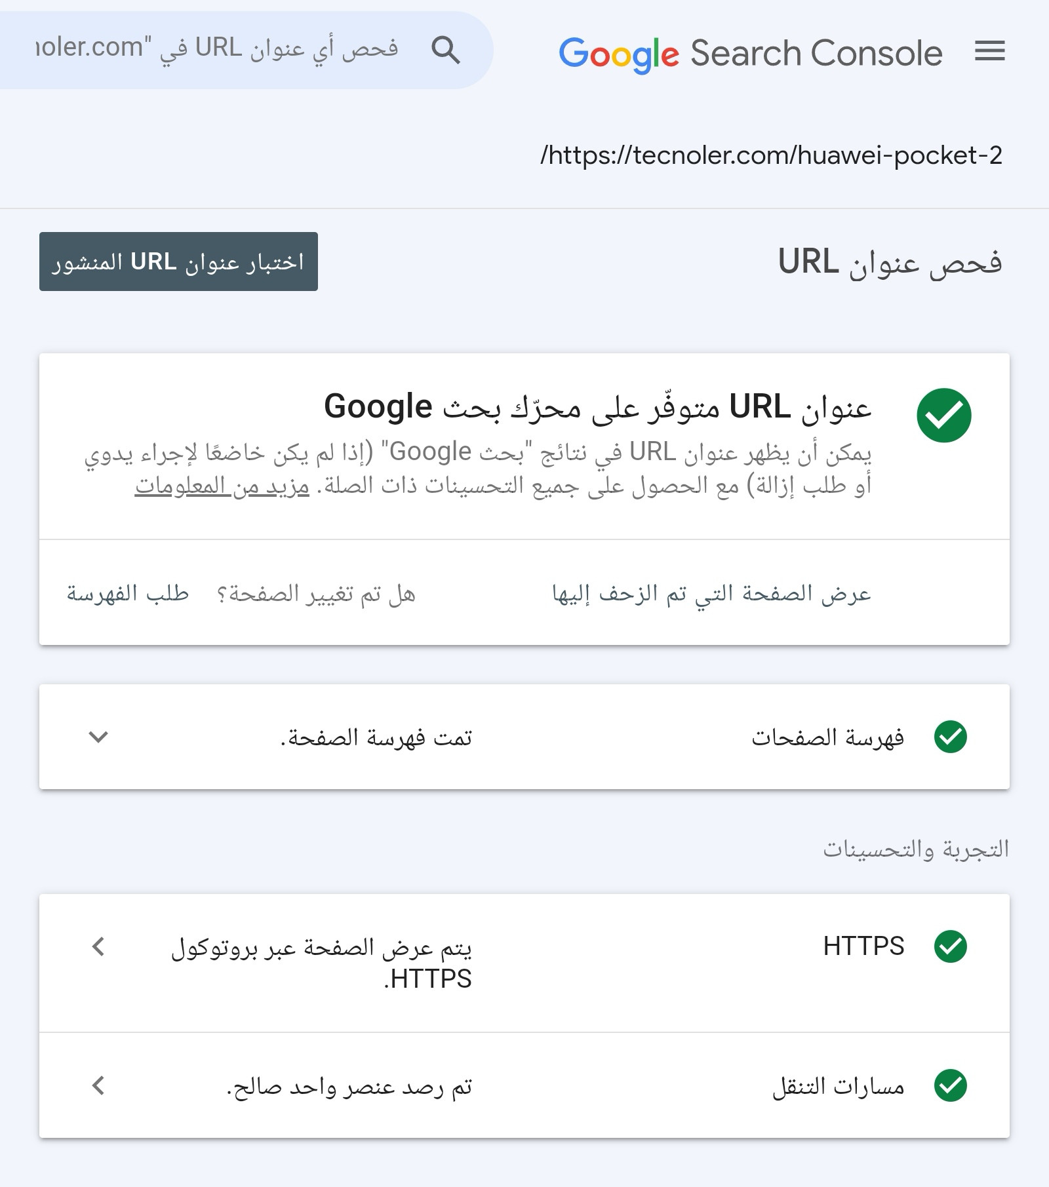Open the hamburger navigation menu
1049x1187 pixels.
tap(989, 51)
